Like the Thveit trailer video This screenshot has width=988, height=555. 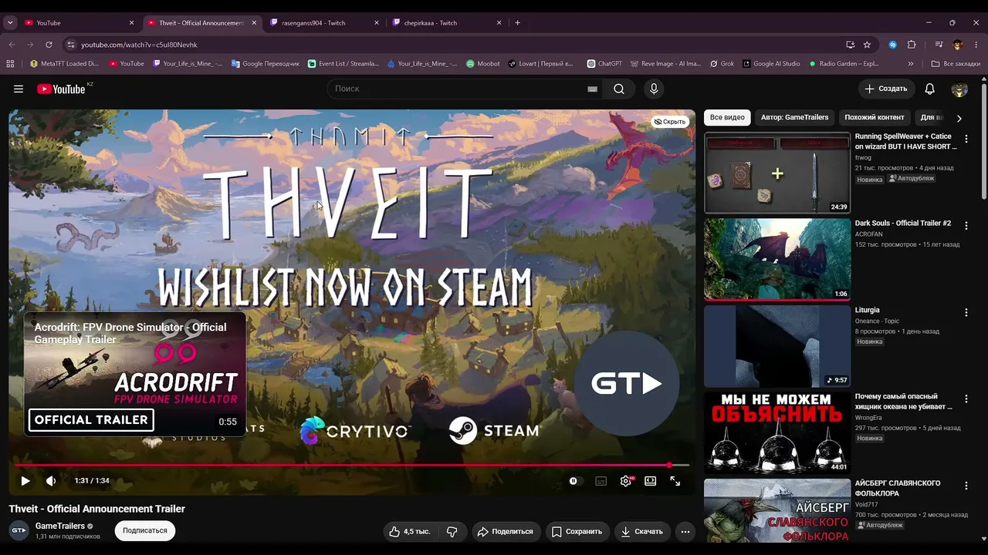pyautogui.click(x=410, y=531)
